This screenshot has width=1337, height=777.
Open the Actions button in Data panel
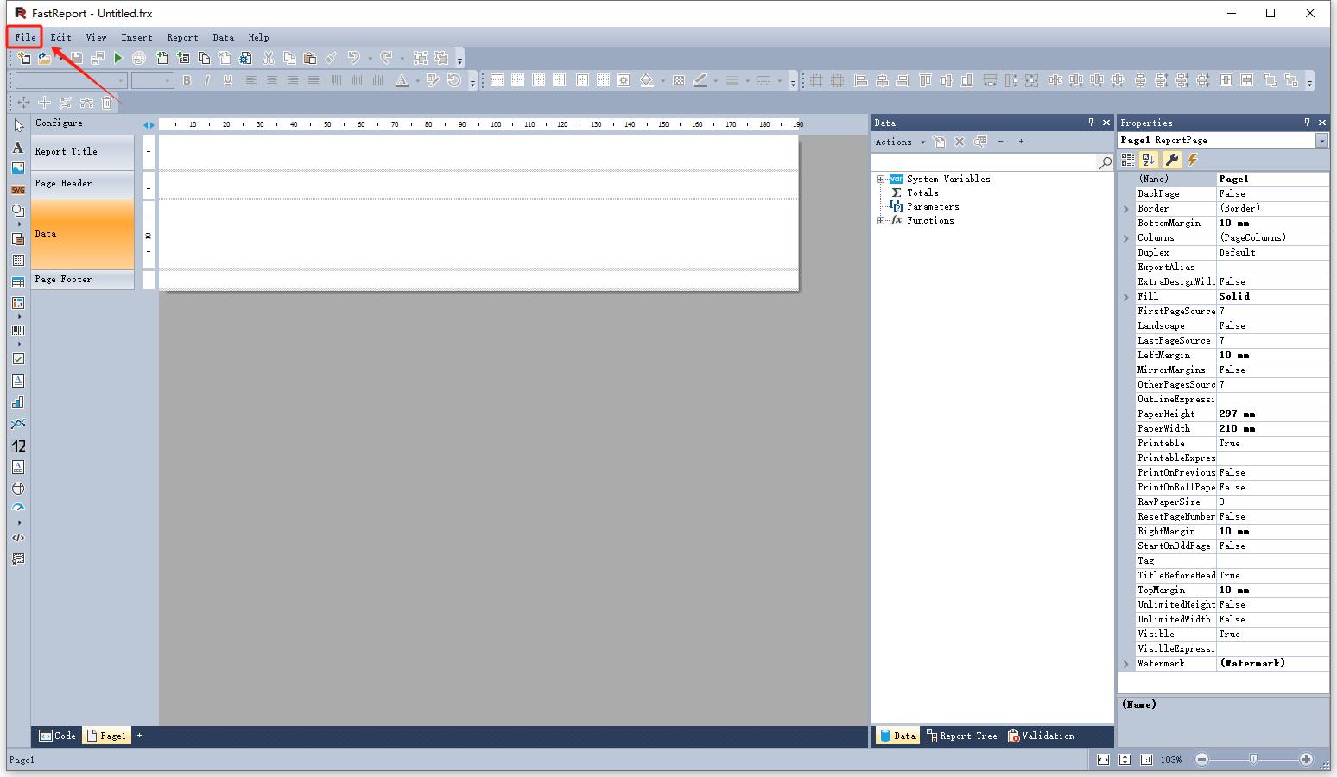tap(898, 142)
